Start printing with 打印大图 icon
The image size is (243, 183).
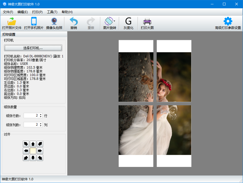click(x=147, y=21)
